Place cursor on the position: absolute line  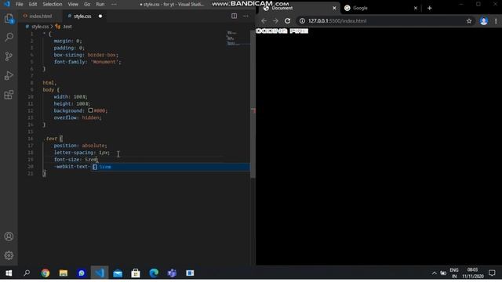coord(80,146)
